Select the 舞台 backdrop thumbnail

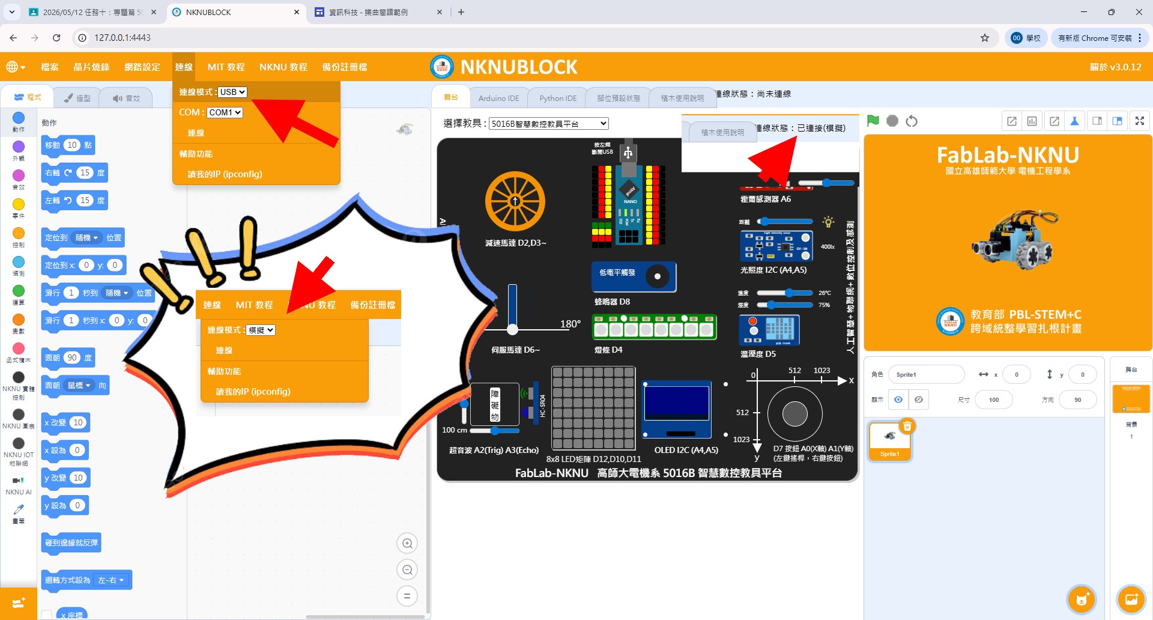[x=1131, y=399]
